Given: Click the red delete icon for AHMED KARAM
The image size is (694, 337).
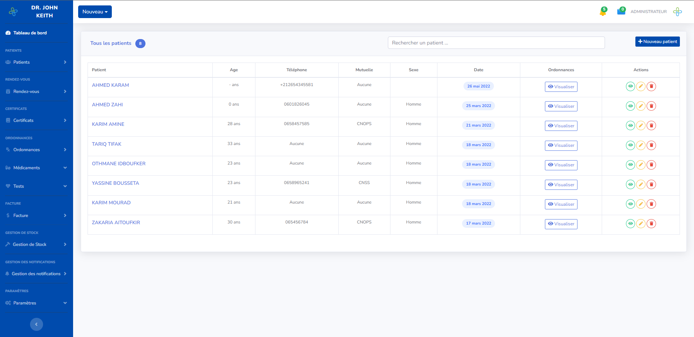Looking at the screenshot, I should coord(651,86).
